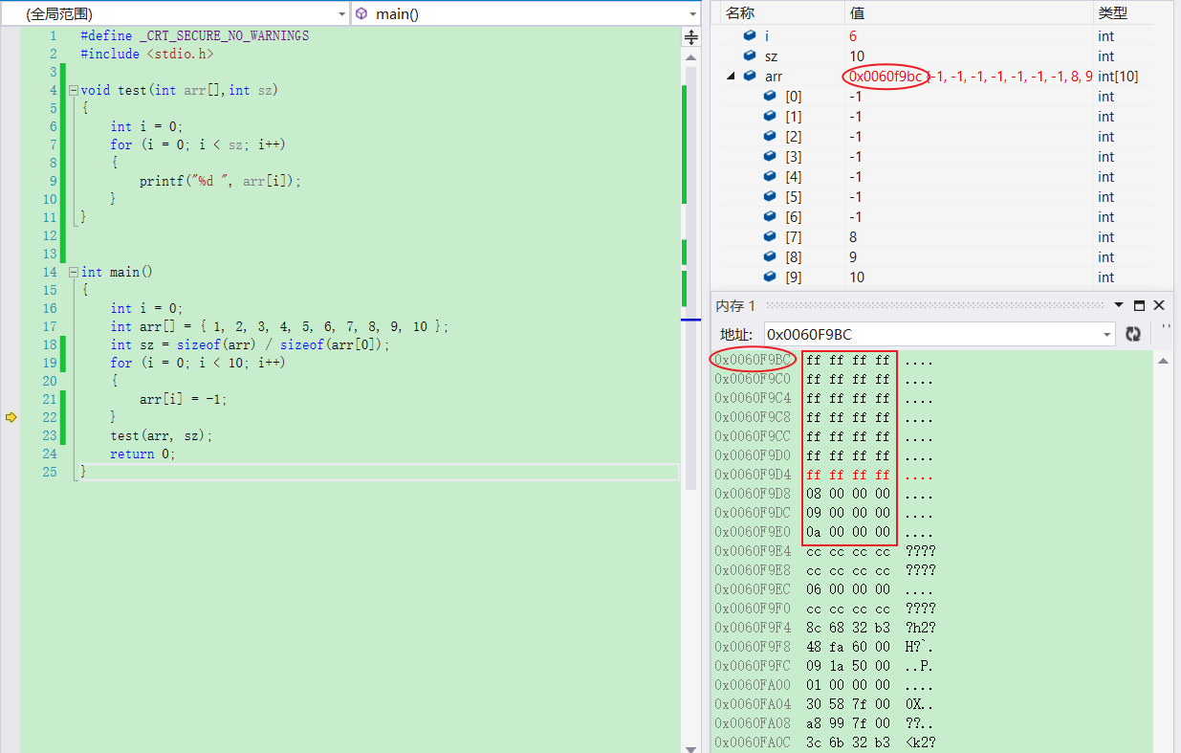
Task: Click the red-highlighted memory row 0x0060F9D4
Action: [825, 475]
